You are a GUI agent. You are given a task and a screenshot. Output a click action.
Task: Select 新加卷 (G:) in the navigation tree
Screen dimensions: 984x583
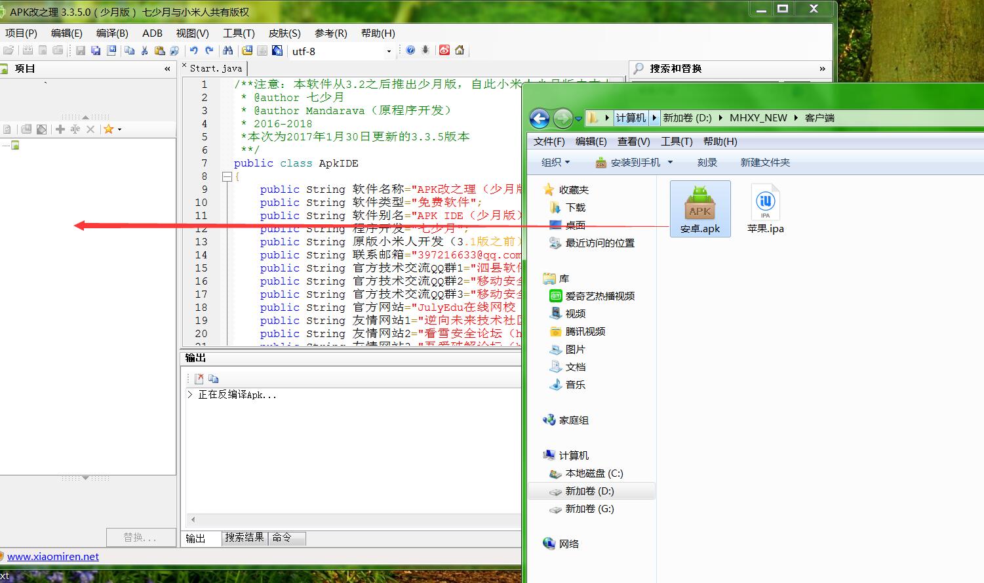click(589, 508)
